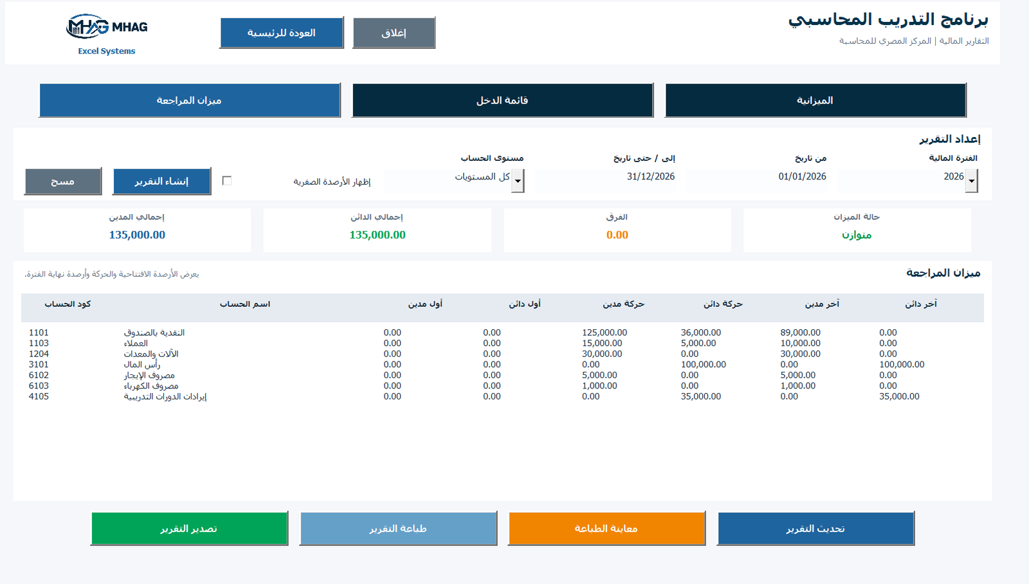Open the قائمة الدخل tab
The width and height of the screenshot is (1029, 584).
502,100
